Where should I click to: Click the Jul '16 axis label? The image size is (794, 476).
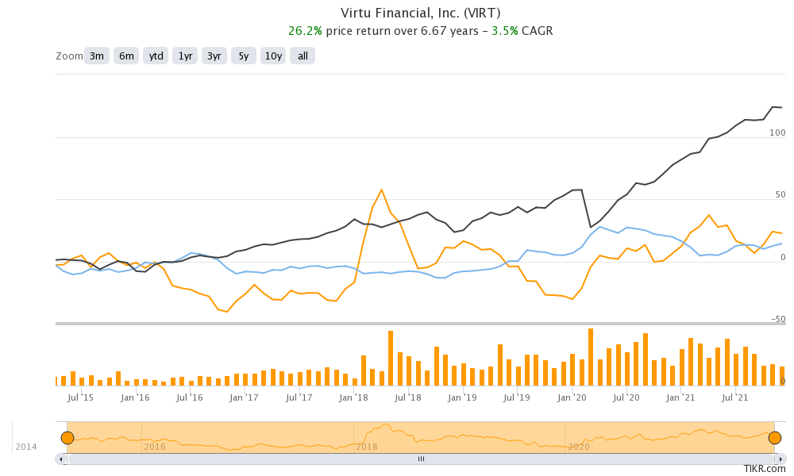pos(190,397)
